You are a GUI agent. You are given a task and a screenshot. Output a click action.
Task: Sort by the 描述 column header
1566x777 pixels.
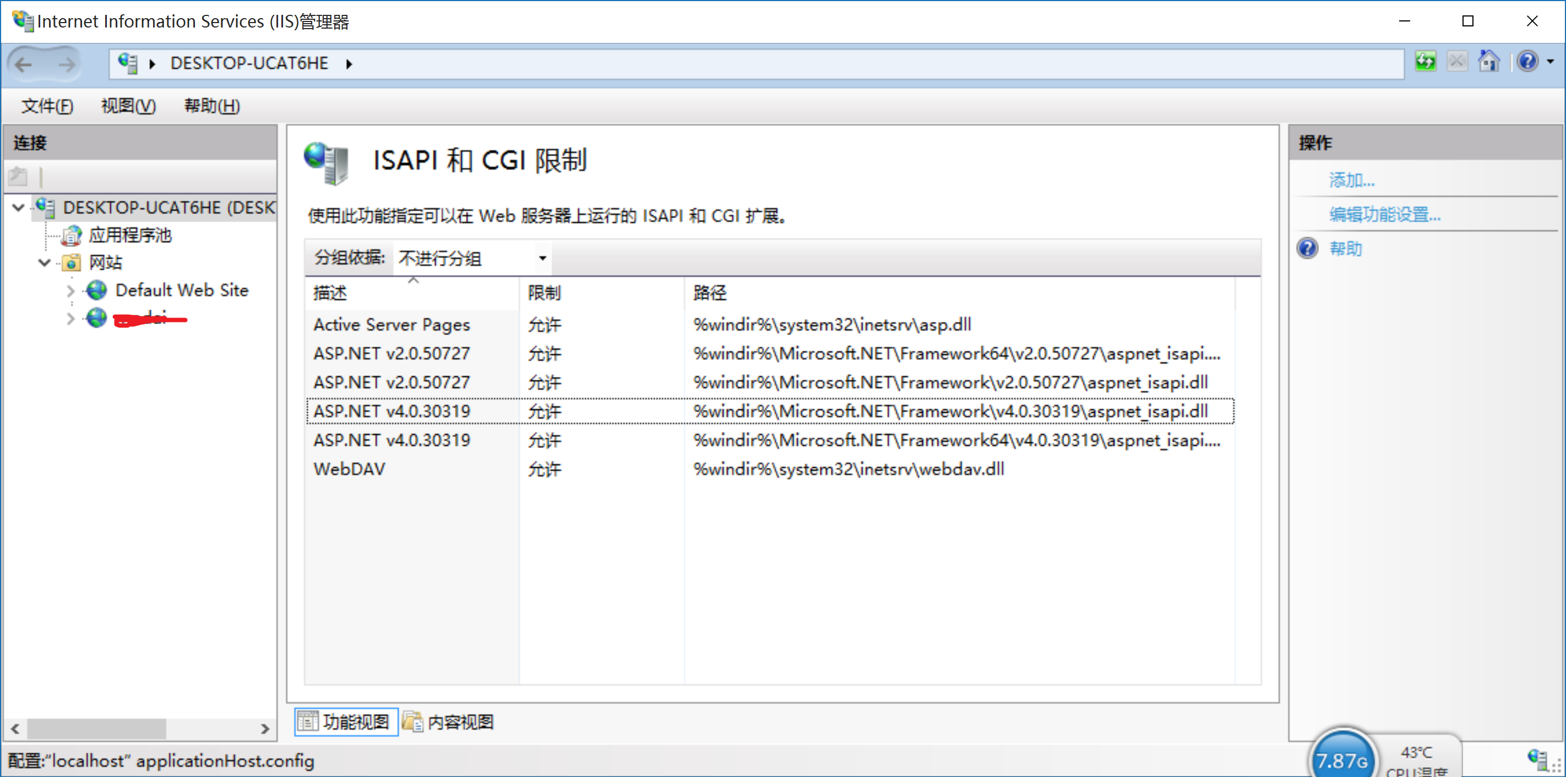pos(412,293)
